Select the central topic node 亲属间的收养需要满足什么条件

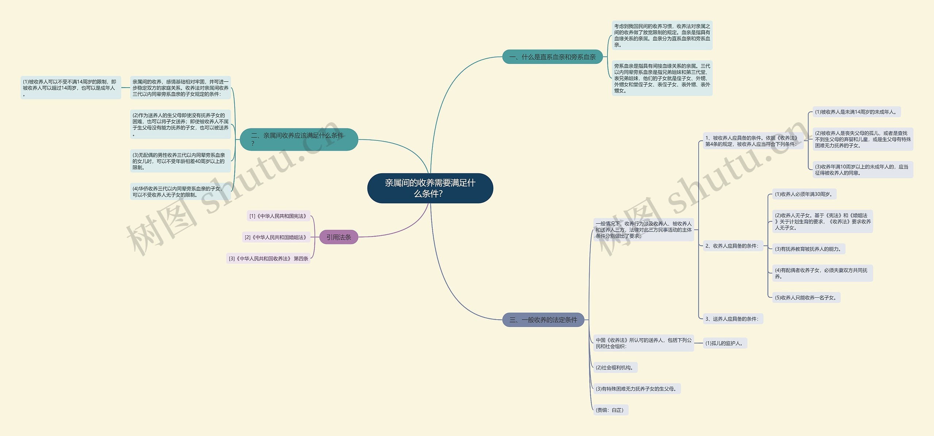point(430,188)
